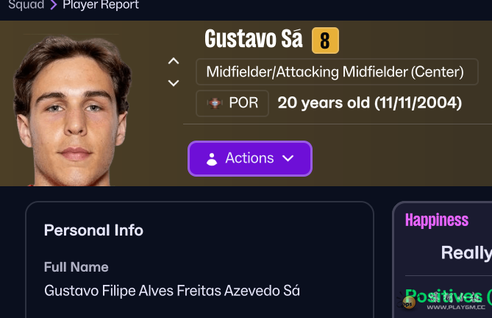Go to next player with down chevron
492x318 pixels.
(x=174, y=83)
